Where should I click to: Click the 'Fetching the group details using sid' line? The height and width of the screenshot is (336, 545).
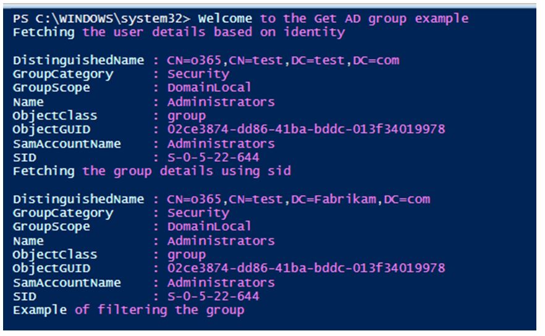pyautogui.click(x=151, y=170)
